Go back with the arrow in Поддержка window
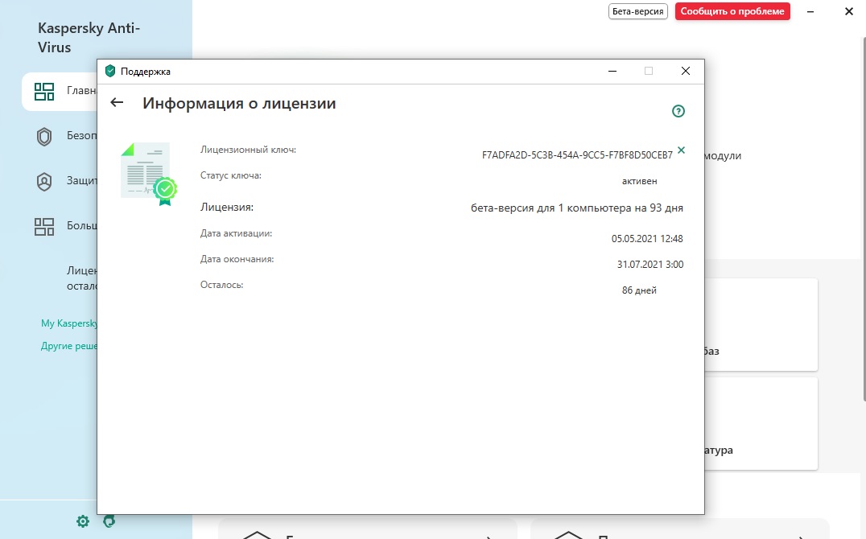 pos(117,103)
